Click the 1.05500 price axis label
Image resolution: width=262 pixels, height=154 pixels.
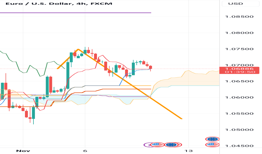click(x=239, y=114)
